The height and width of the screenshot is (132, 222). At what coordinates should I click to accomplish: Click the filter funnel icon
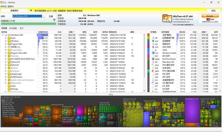[54, 20]
